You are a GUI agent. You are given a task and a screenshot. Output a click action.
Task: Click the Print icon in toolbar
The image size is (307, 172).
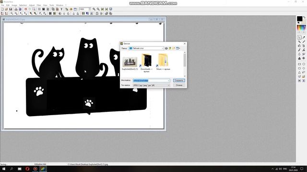coord(16,9)
